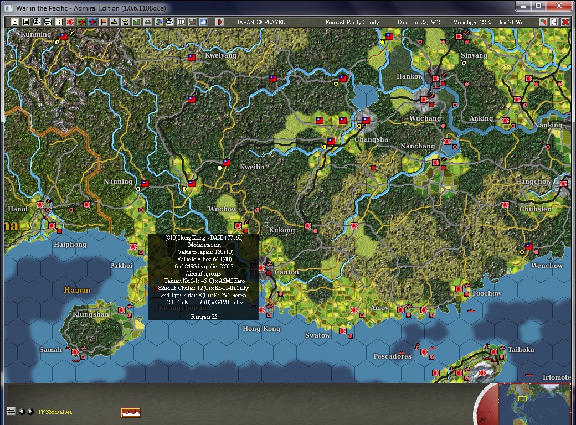Click the ship list icon in bottom panel
This screenshot has height=425, width=576.
pyautogui.click(x=11, y=411)
